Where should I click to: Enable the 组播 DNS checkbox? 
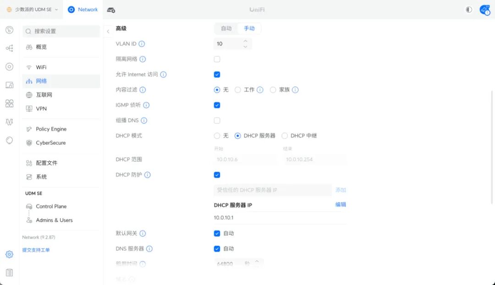click(217, 120)
